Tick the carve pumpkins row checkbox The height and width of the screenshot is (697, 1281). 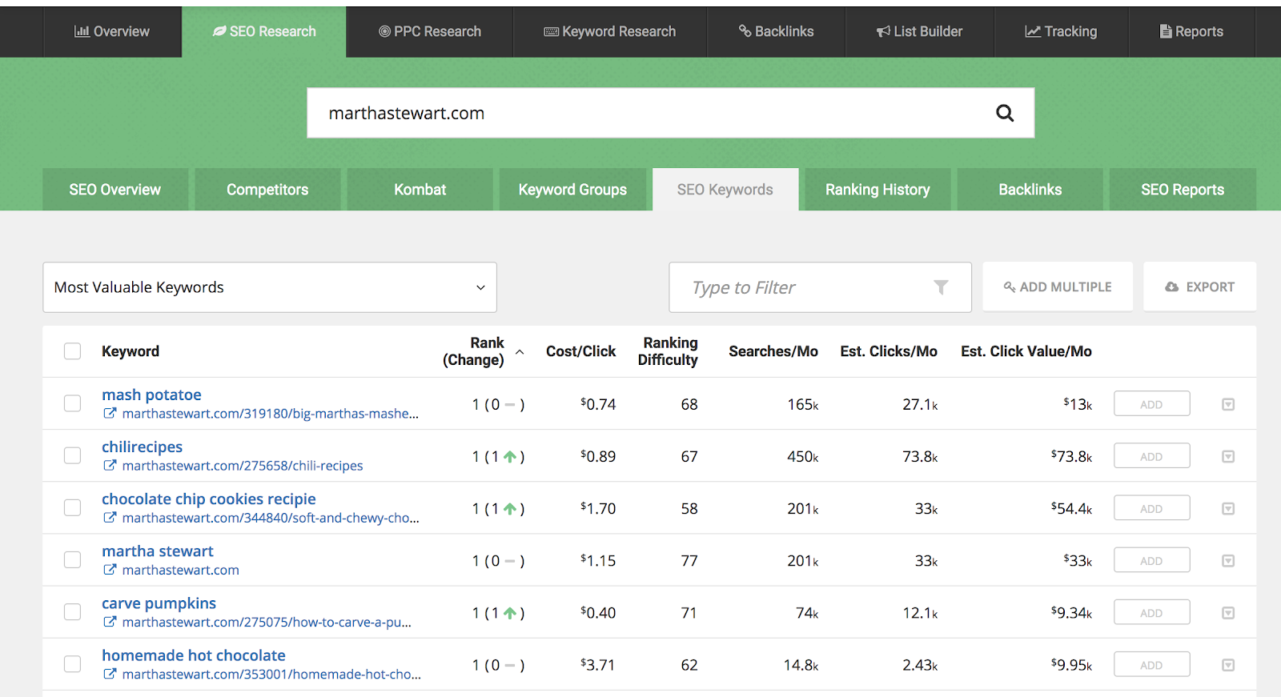[73, 612]
